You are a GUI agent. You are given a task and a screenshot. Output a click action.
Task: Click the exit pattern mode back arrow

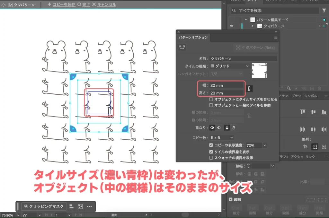point(4,5)
